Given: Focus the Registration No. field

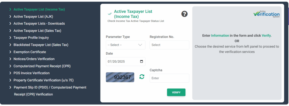Looking at the screenshot, I should pos(169,45).
